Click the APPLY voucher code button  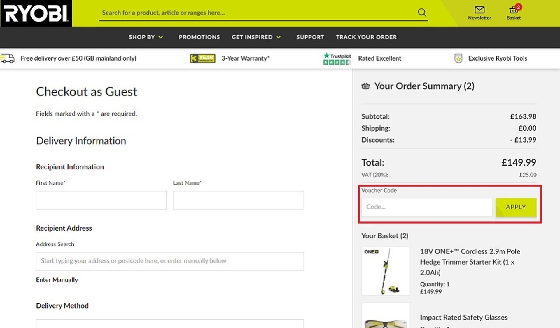click(516, 207)
